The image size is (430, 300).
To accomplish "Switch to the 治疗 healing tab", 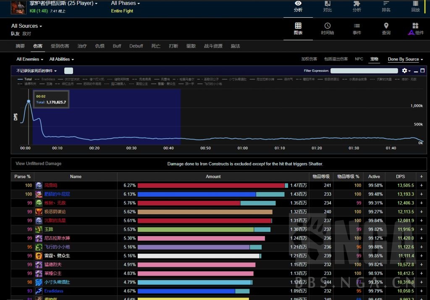I will [82, 46].
